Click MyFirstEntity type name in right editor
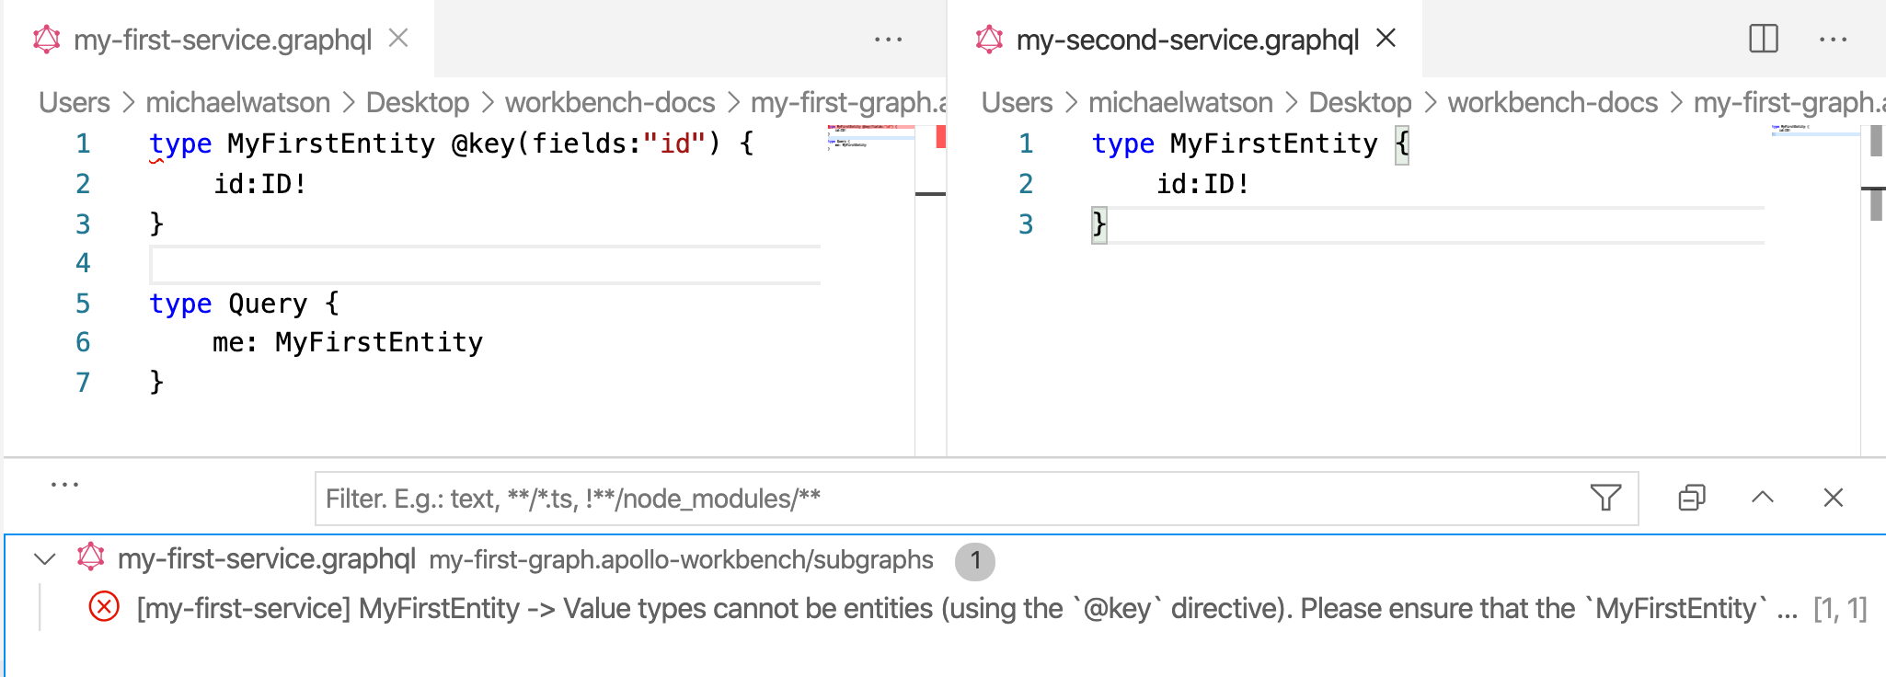This screenshot has height=677, width=1886. (x=1273, y=143)
